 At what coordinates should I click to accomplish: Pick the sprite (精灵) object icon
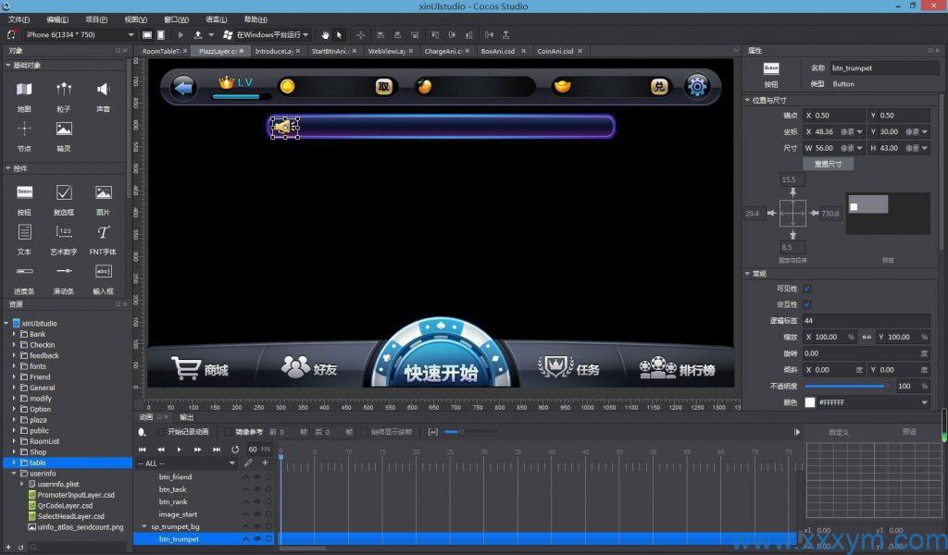tap(64, 129)
